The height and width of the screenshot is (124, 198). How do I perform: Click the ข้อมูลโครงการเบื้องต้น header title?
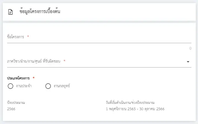click(40, 12)
